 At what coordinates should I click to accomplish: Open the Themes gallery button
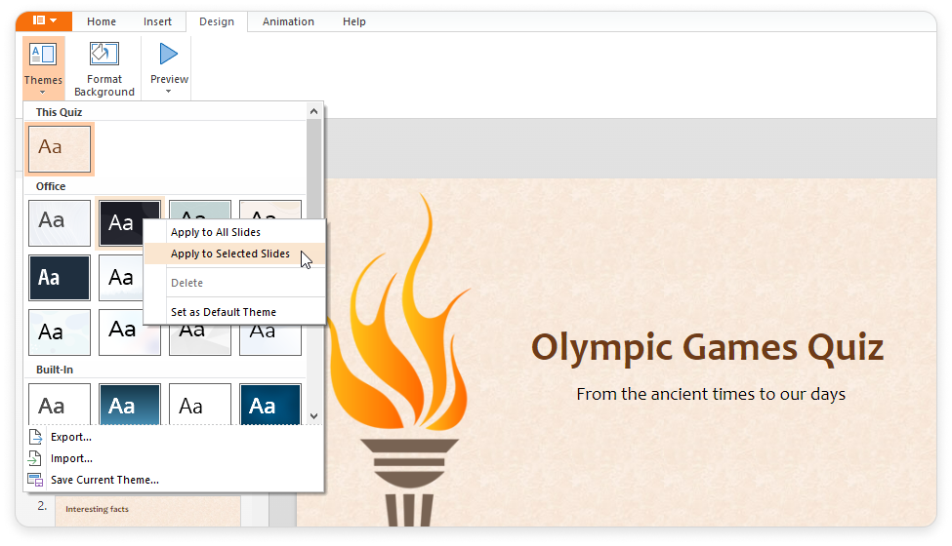click(x=43, y=68)
